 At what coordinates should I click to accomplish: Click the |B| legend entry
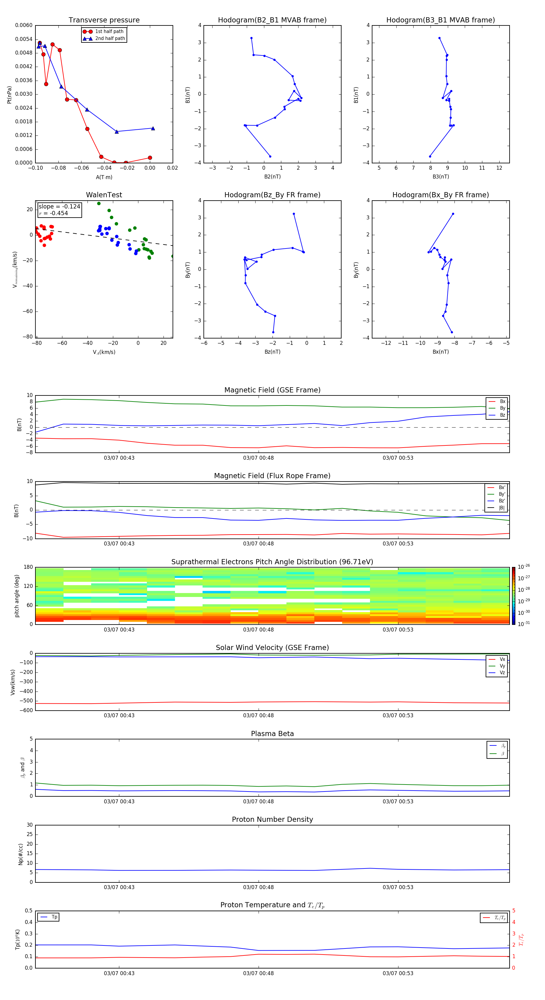pyautogui.click(x=497, y=508)
